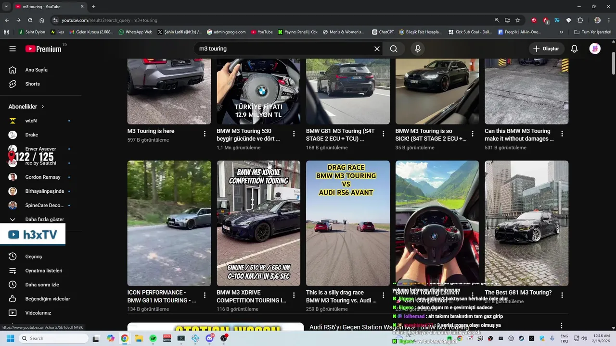Image resolution: width=616 pixels, height=346 pixels.
Task: Clear the search box with X
Action: coord(377,49)
